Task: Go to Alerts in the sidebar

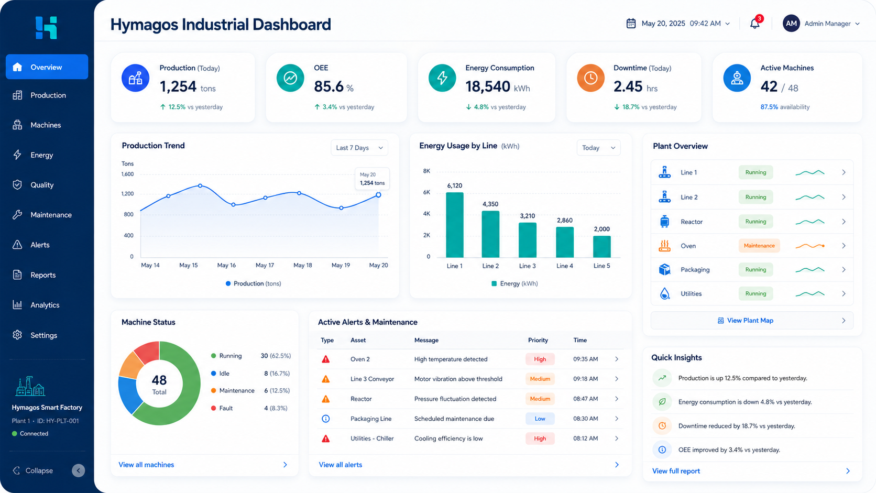Action: pyautogui.click(x=47, y=245)
